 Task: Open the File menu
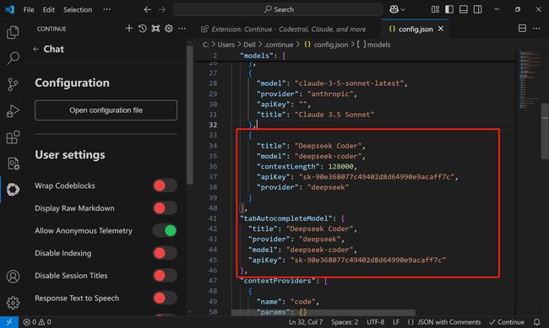pos(29,9)
